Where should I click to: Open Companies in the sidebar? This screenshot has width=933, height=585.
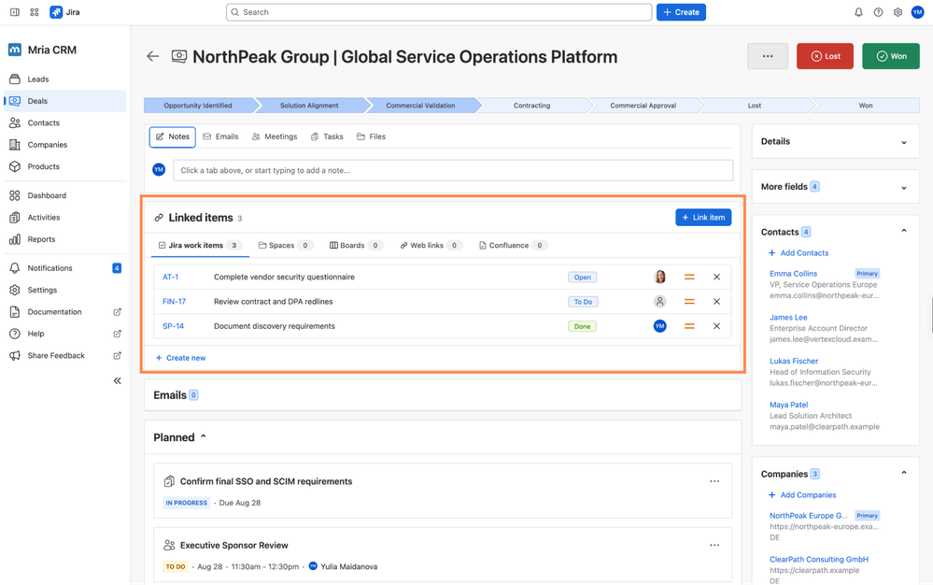pos(65,145)
